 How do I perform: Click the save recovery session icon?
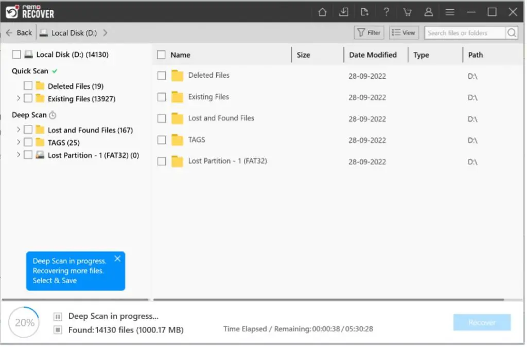pos(344,12)
